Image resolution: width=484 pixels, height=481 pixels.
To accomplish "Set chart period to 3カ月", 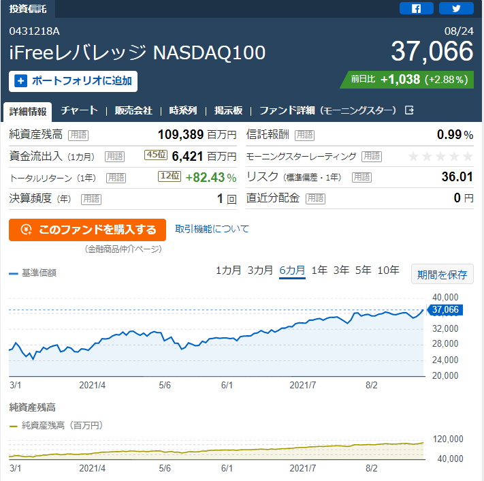I will [260, 270].
